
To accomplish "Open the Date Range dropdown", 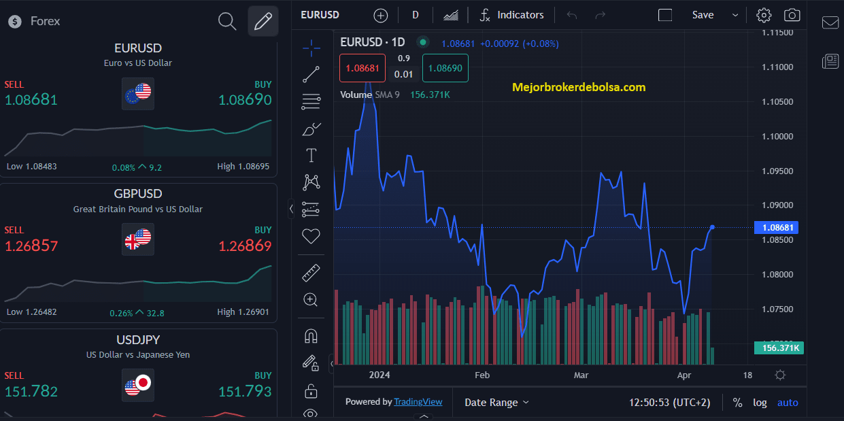I will (x=496, y=403).
